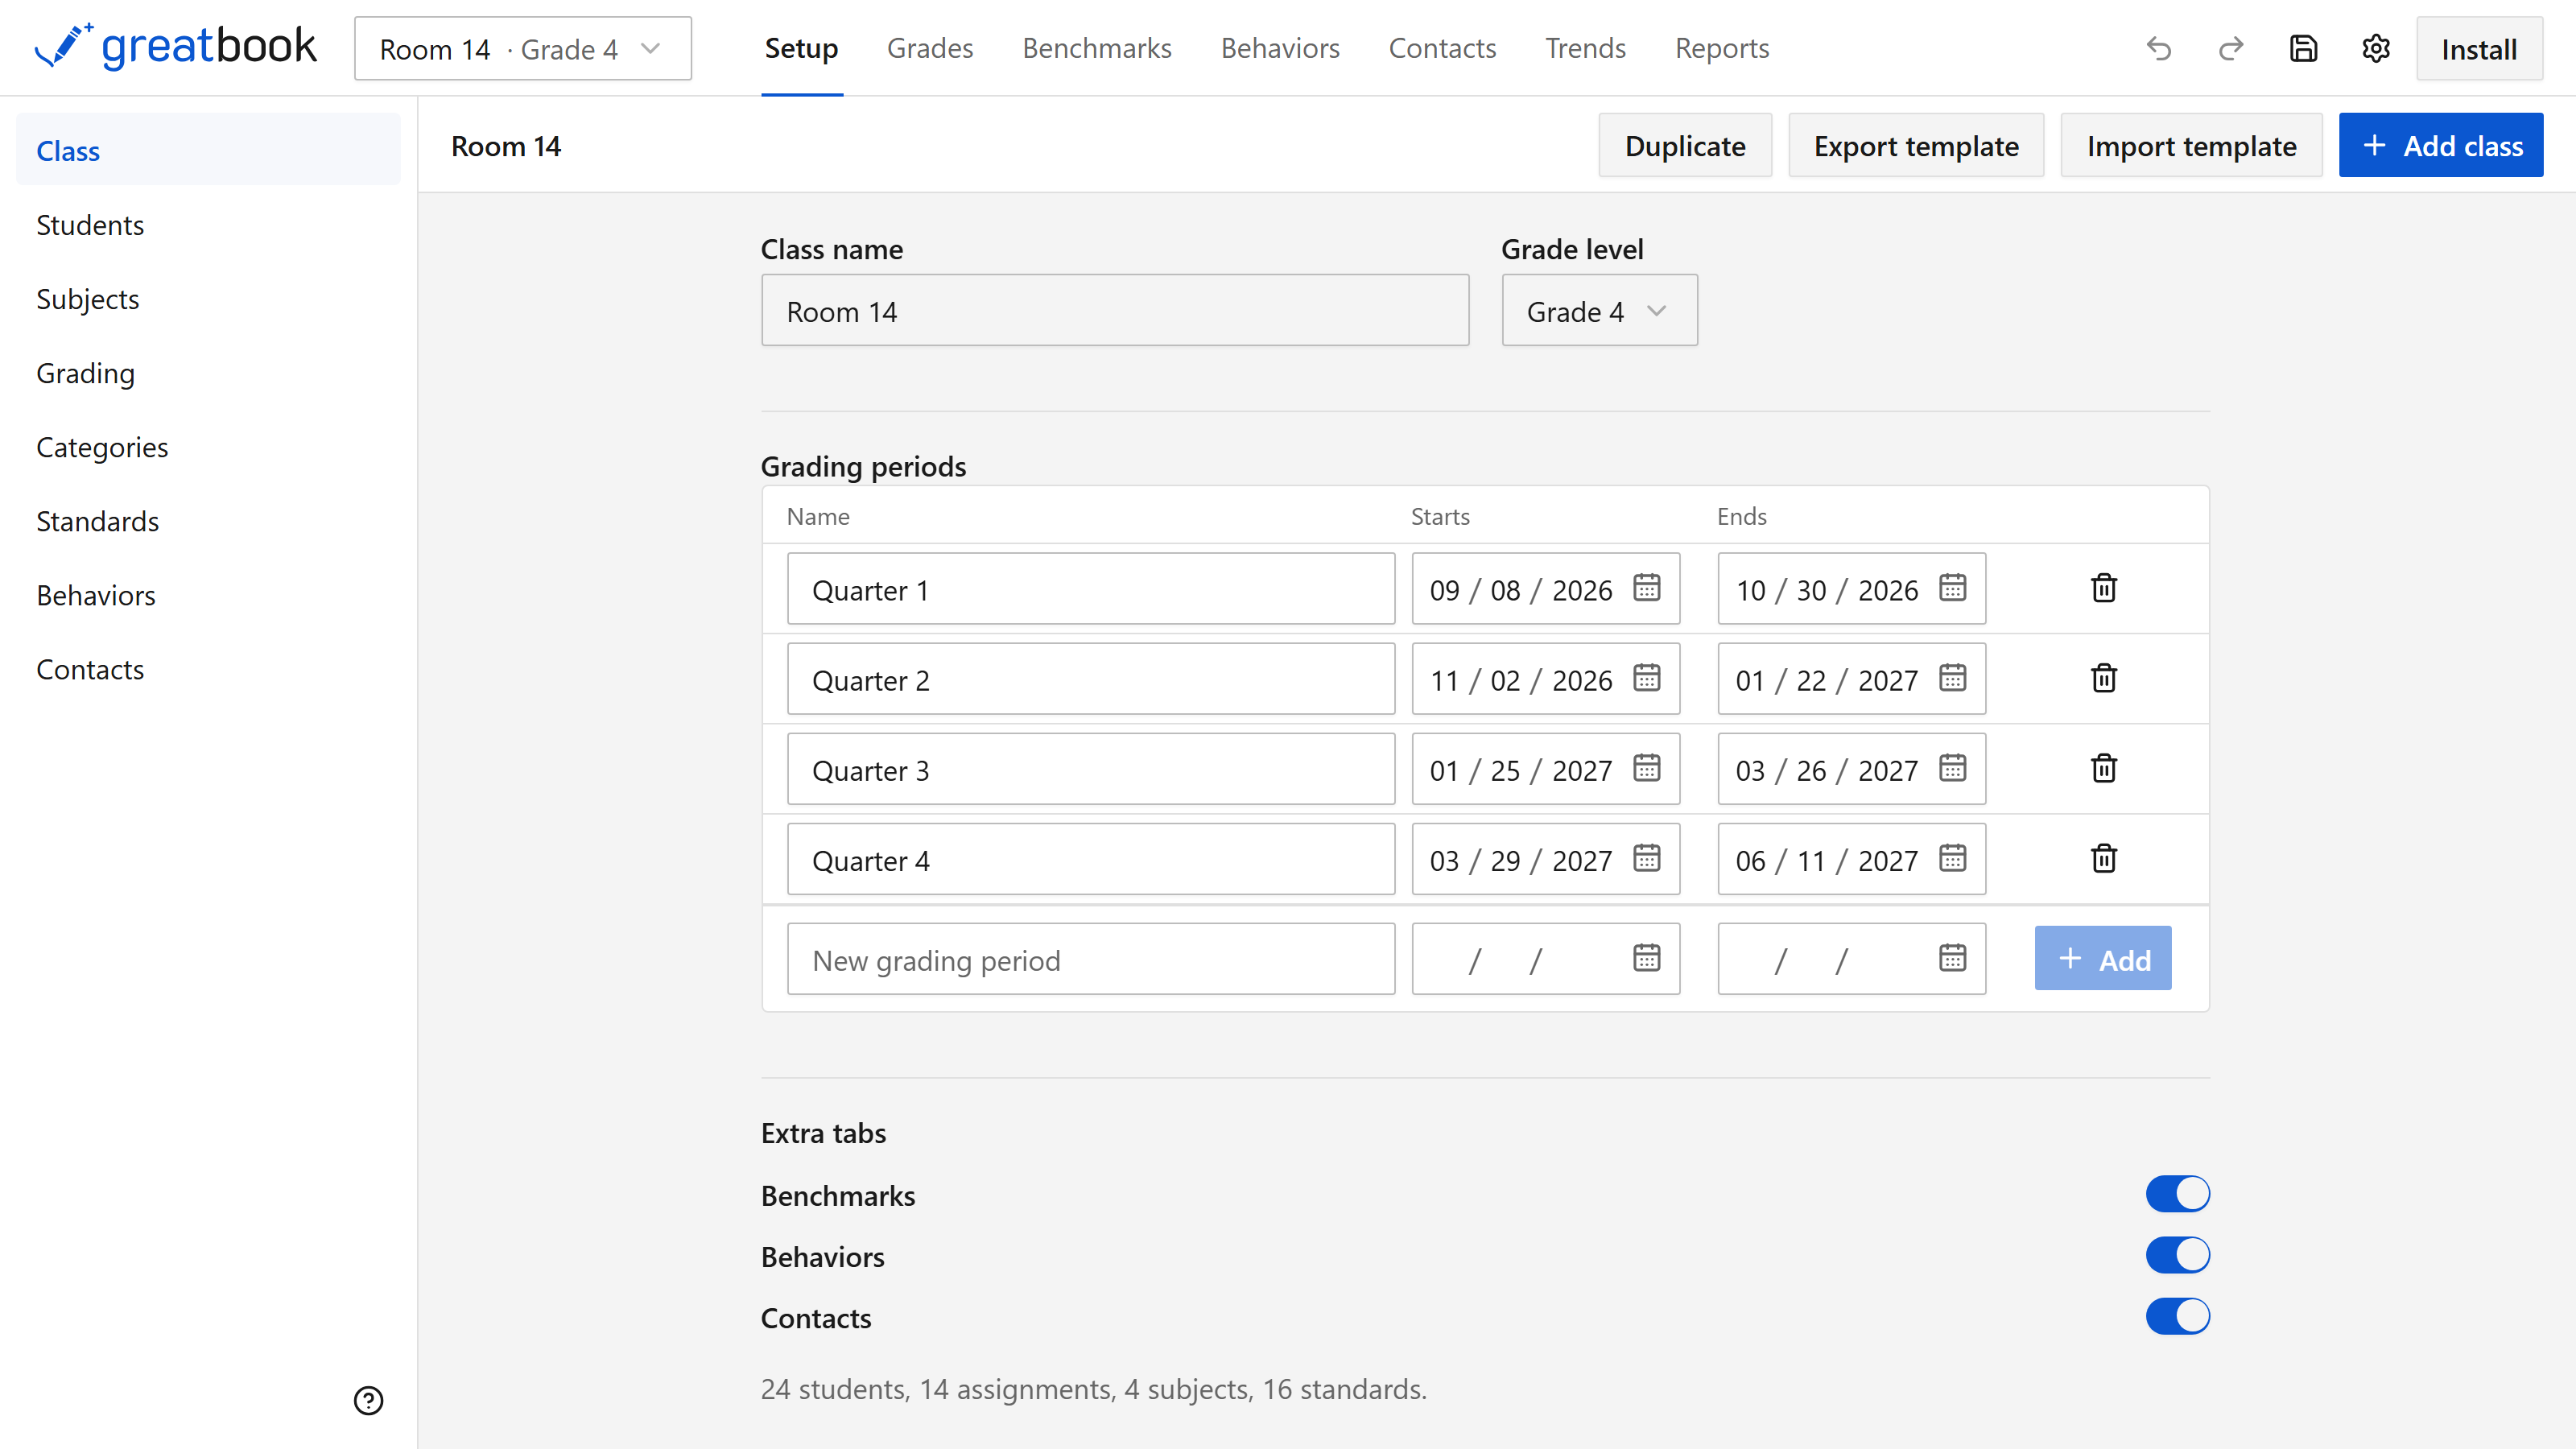Screen dimensions: 2576x1449
Task: Open calendar for Quarter 2 end date
Action: [1953, 677]
